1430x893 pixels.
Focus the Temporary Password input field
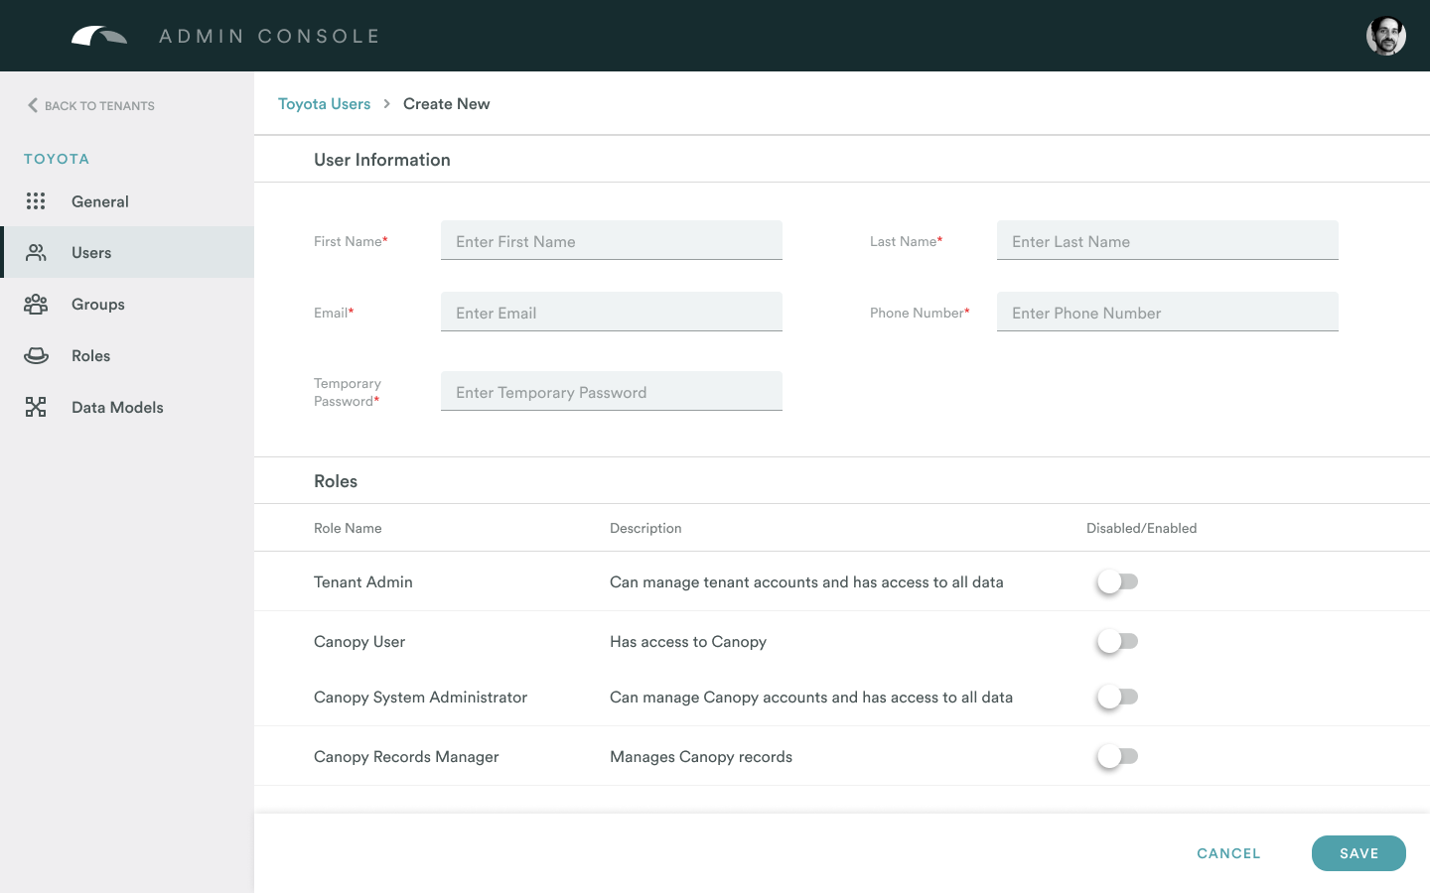pyautogui.click(x=612, y=392)
